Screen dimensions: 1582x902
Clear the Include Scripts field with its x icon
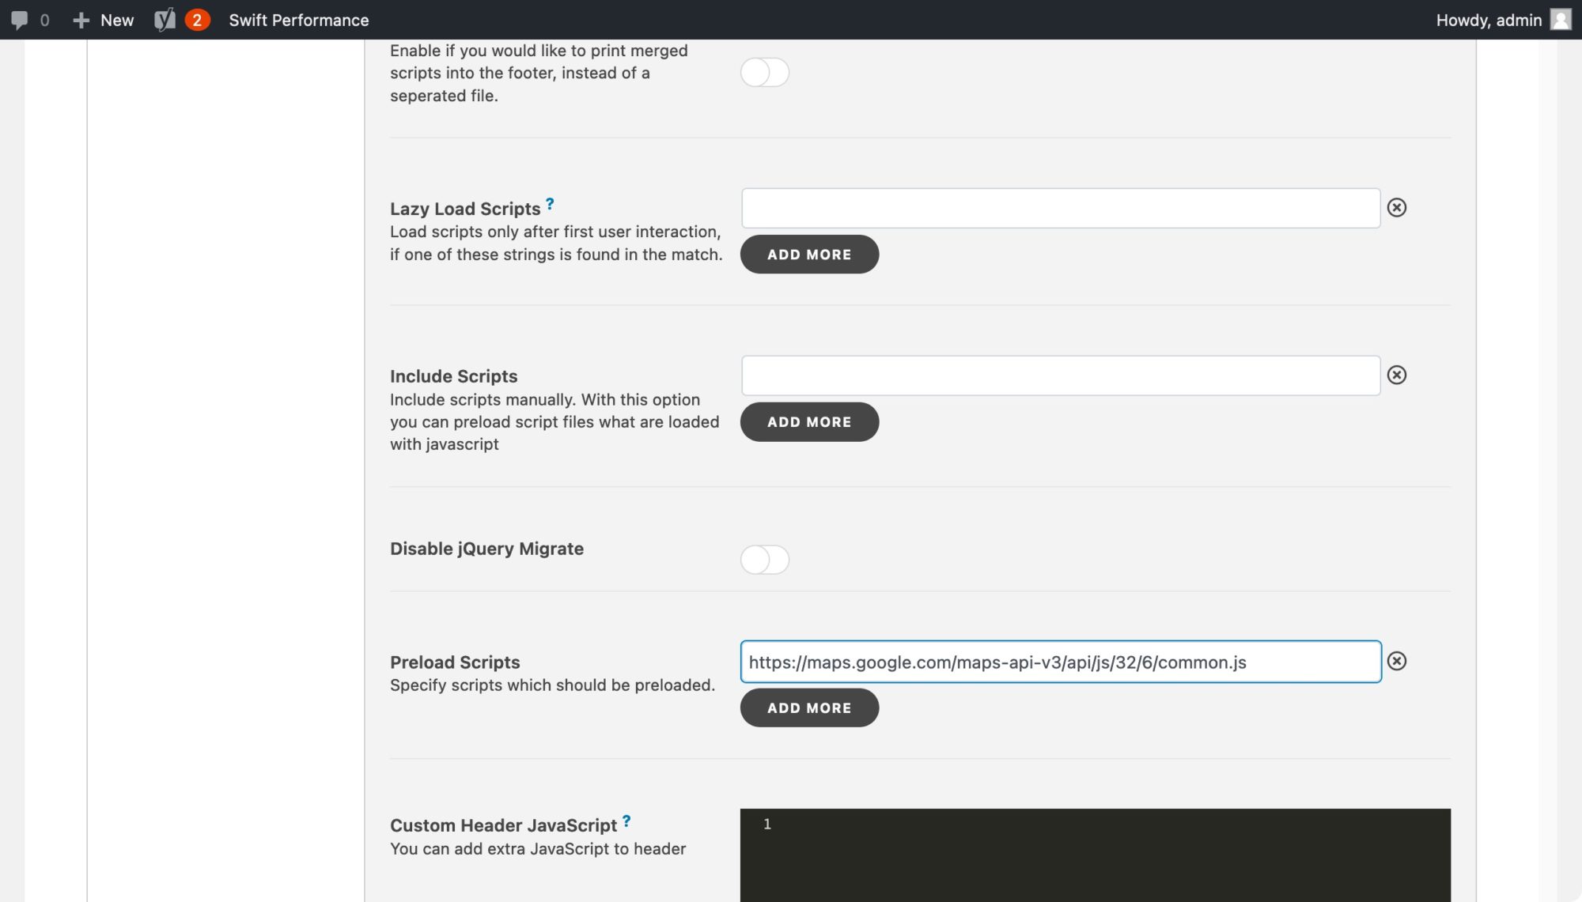click(1398, 376)
